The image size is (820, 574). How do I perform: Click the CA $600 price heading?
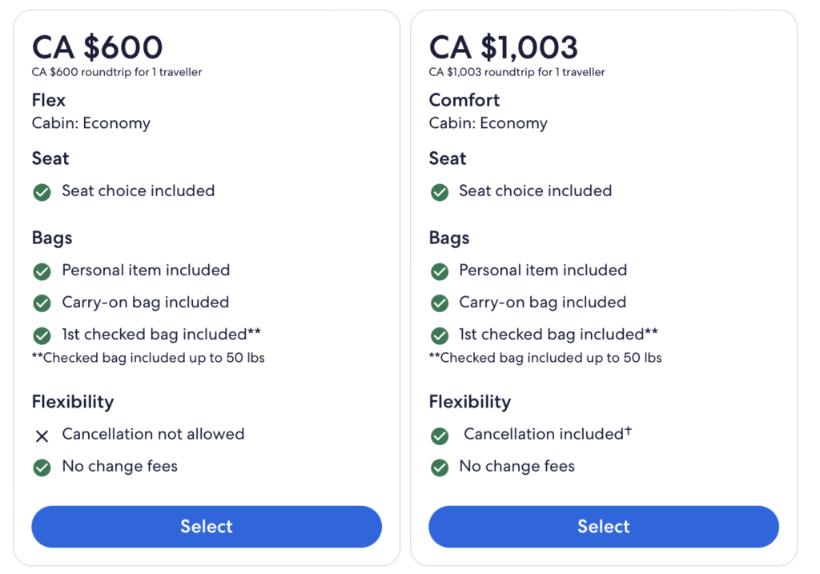[x=97, y=47]
